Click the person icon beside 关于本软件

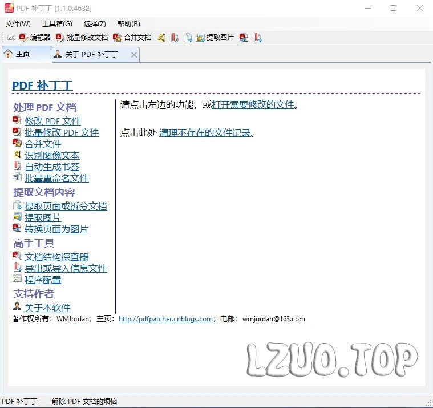tap(17, 306)
